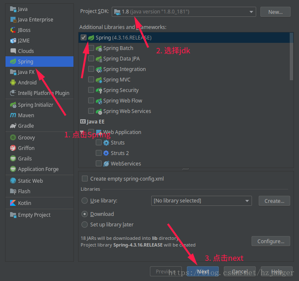Click the Spring Web Flow icon
The height and width of the screenshot is (281, 299).
pyautogui.click(x=99, y=101)
